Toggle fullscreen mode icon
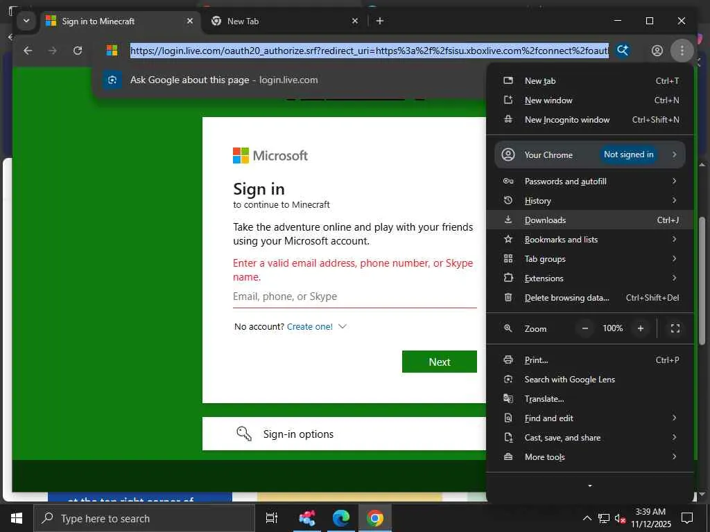710x532 pixels. [x=675, y=328]
